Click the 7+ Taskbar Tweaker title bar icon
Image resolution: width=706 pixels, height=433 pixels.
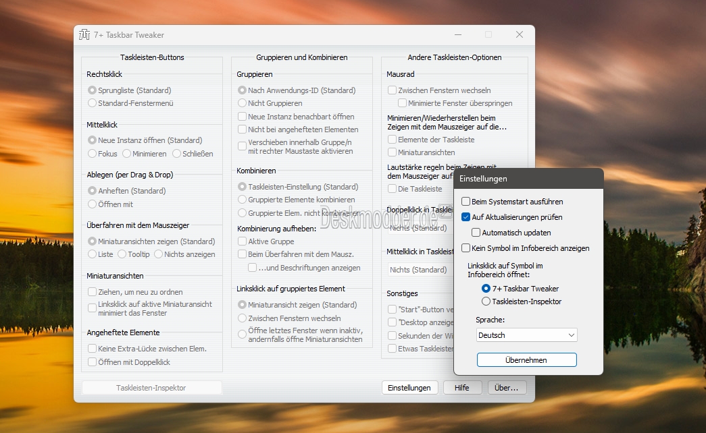(84, 34)
